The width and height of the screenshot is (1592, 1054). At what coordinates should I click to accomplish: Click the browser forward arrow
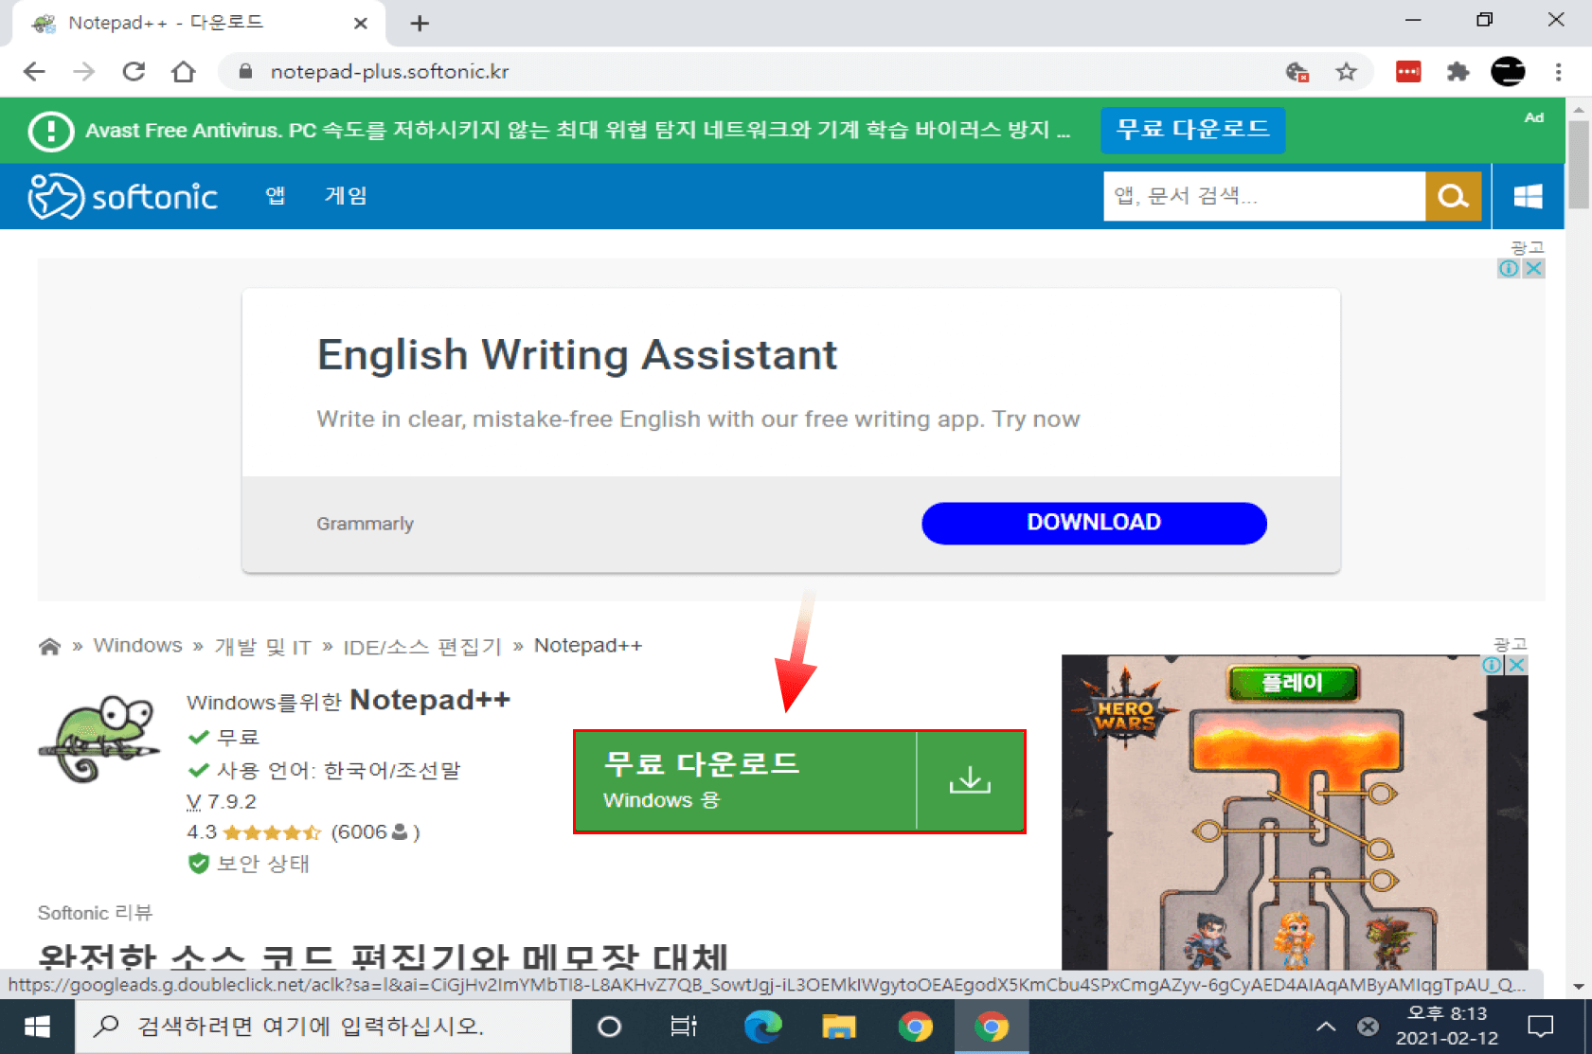tap(84, 72)
